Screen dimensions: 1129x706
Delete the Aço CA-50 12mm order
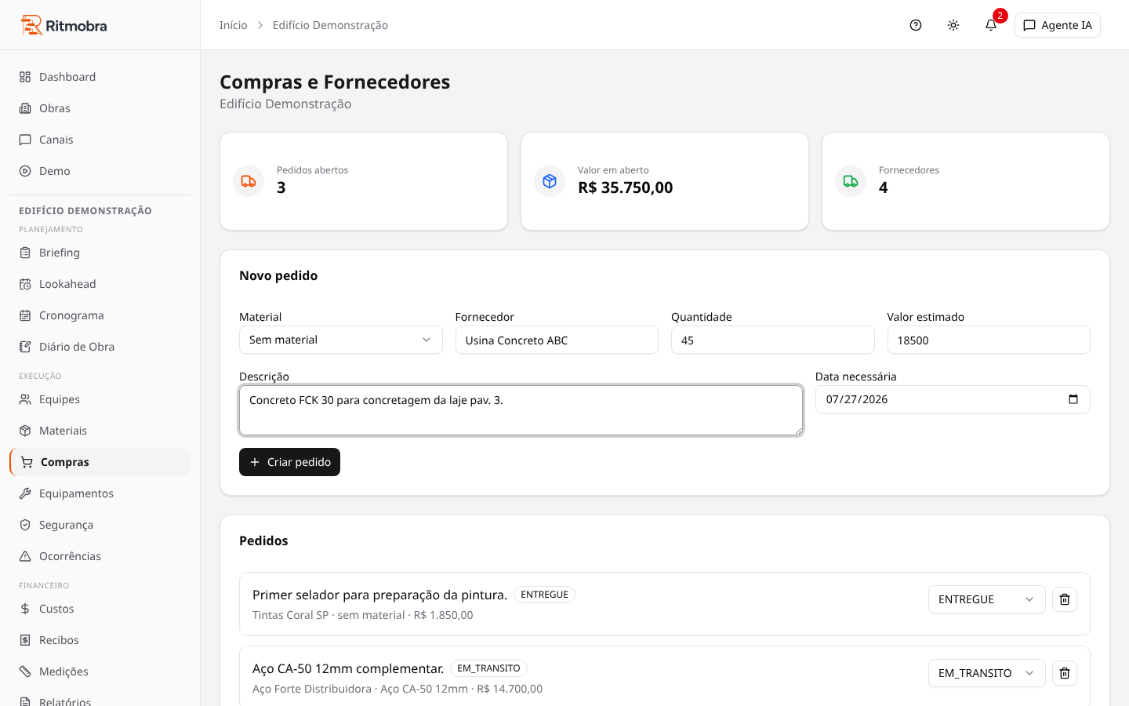coord(1065,673)
